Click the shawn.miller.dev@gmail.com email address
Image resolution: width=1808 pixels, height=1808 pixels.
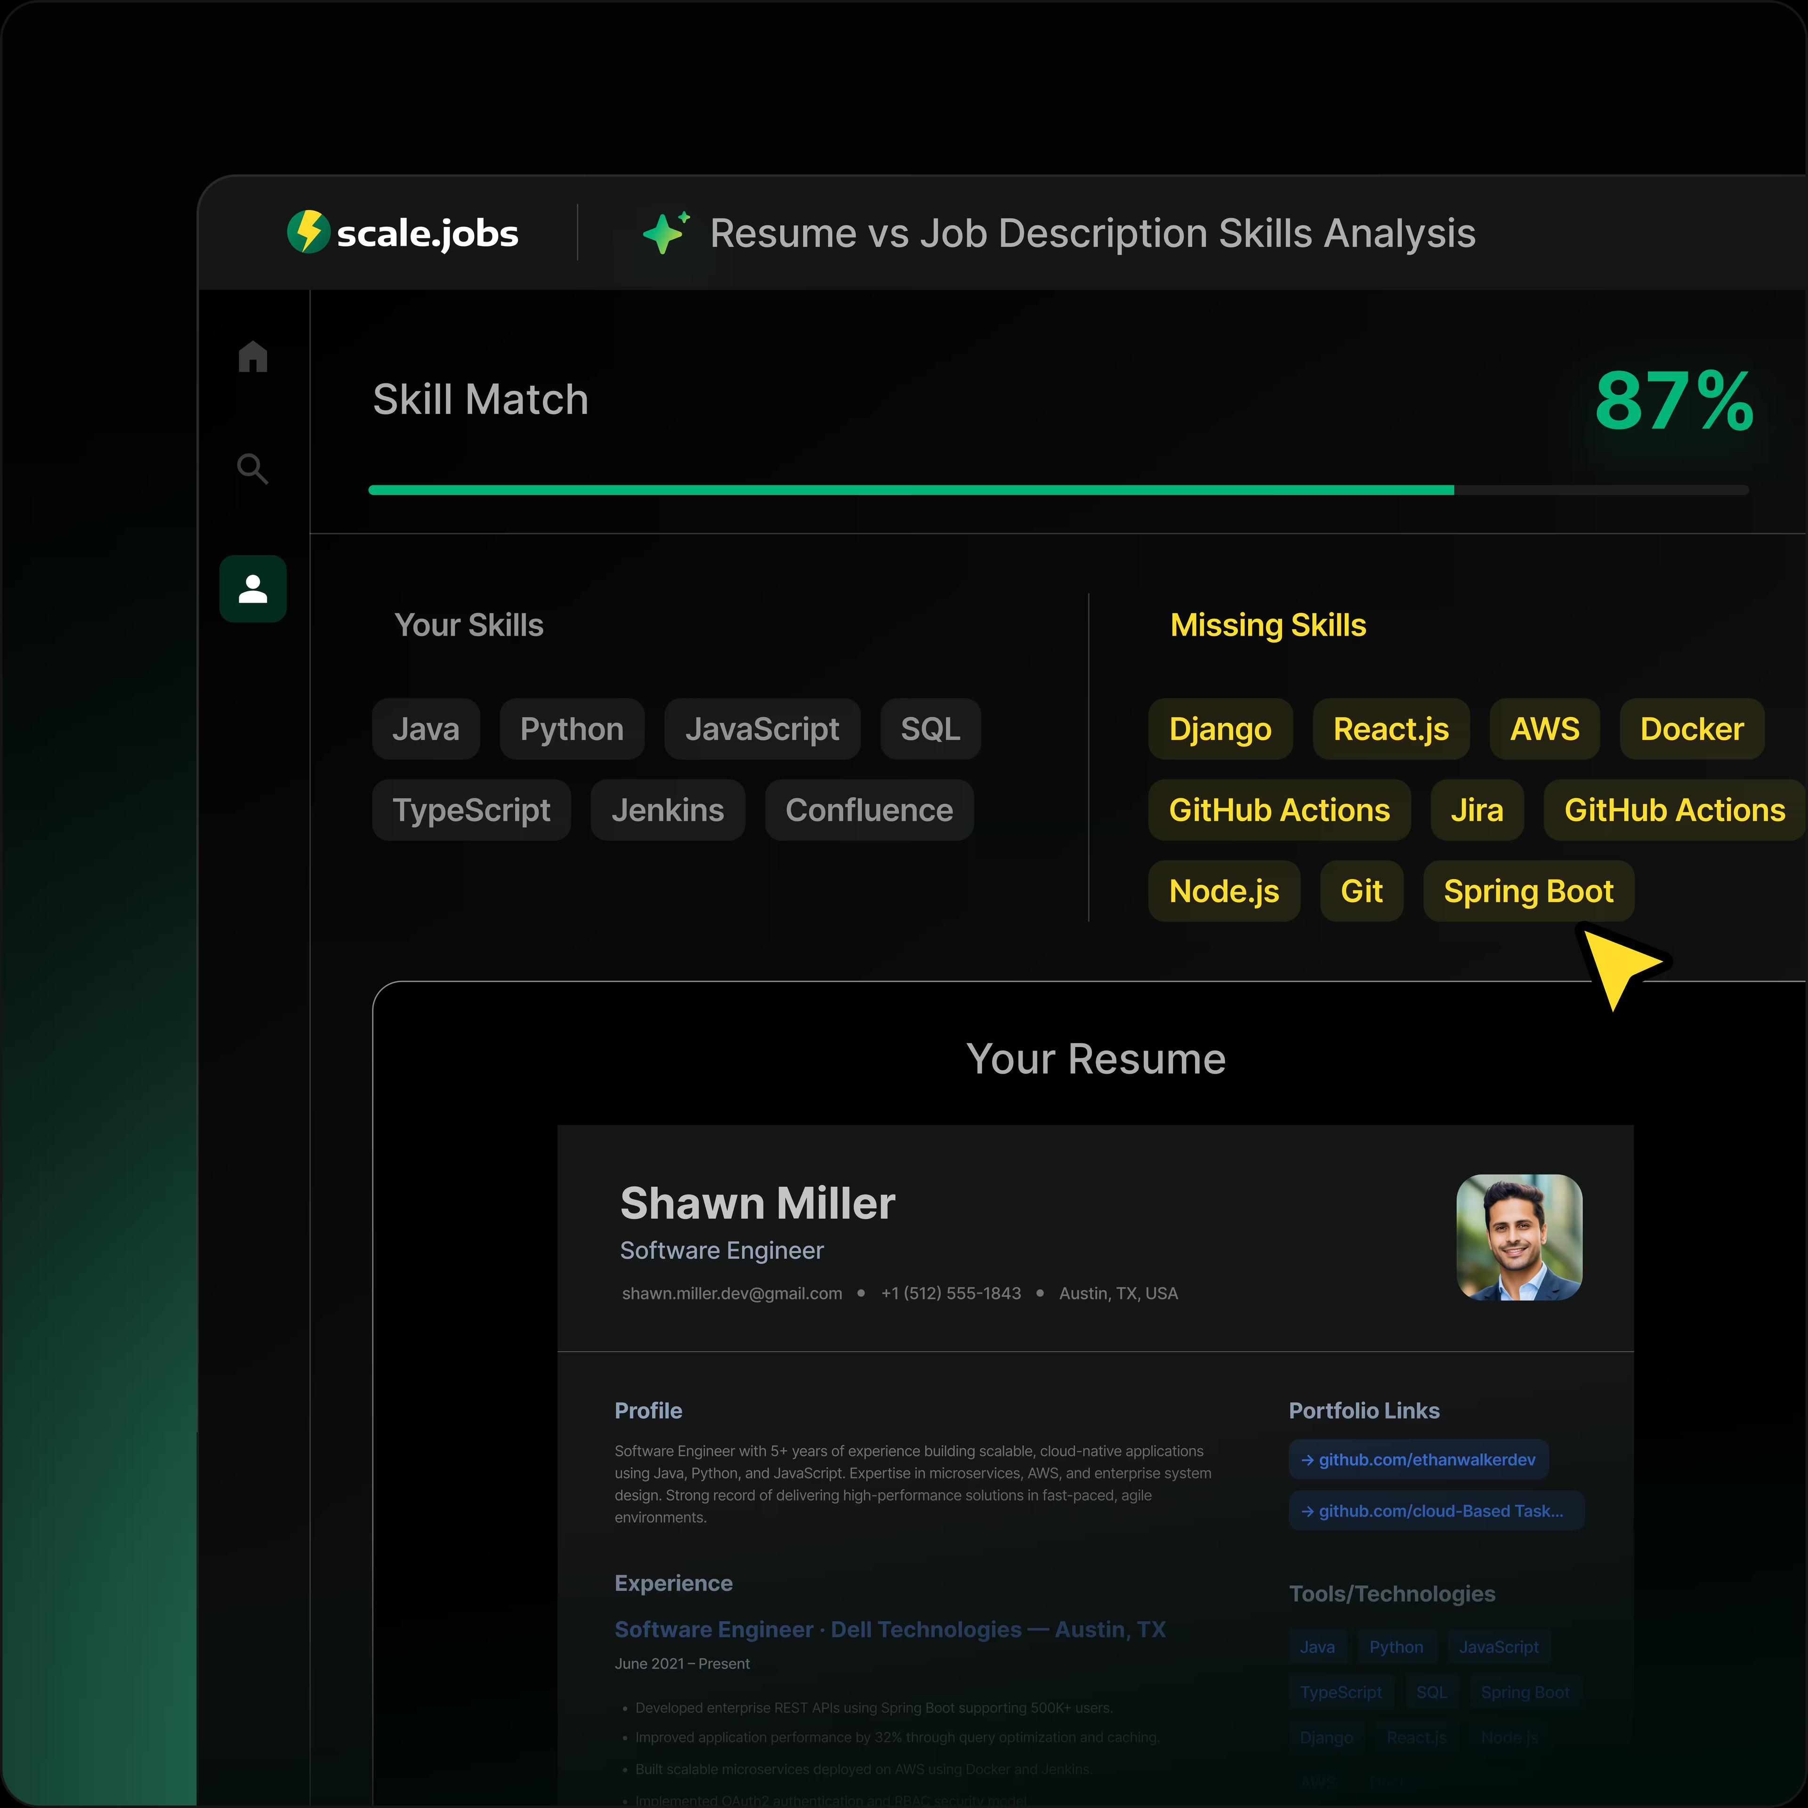coord(732,1293)
